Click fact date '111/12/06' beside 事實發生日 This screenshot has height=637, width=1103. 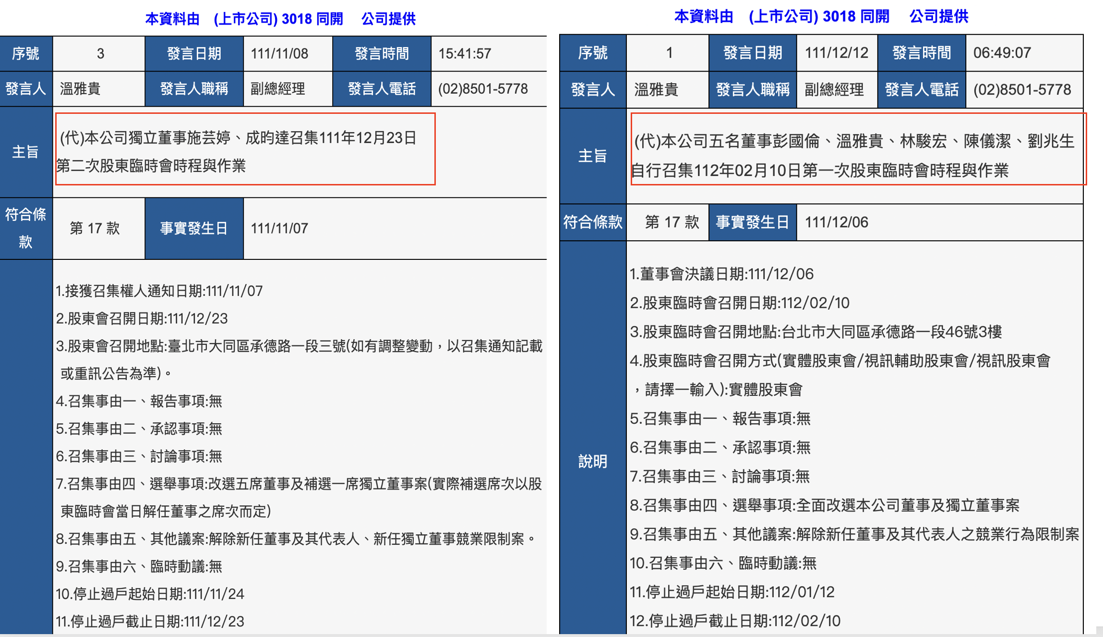pyautogui.click(x=836, y=222)
